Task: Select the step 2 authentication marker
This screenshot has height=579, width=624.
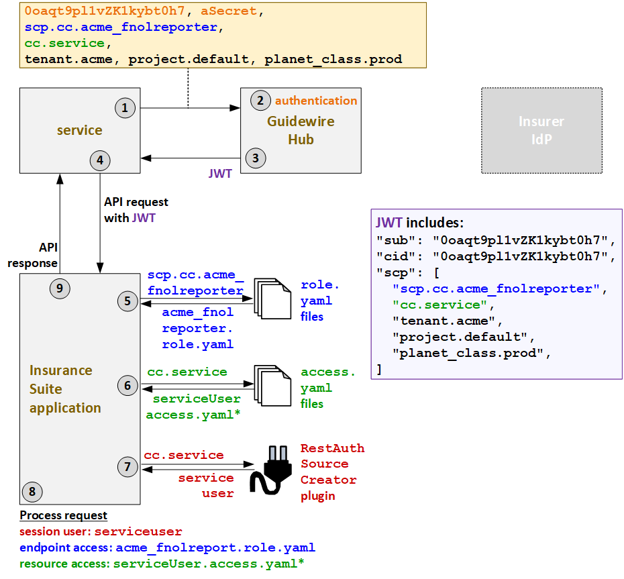Action: click(259, 101)
